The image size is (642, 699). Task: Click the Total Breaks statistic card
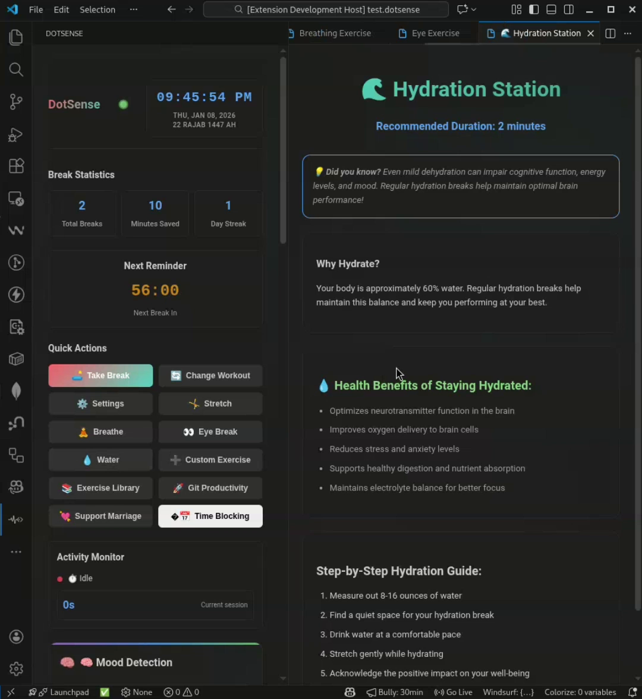click(82, 213)
